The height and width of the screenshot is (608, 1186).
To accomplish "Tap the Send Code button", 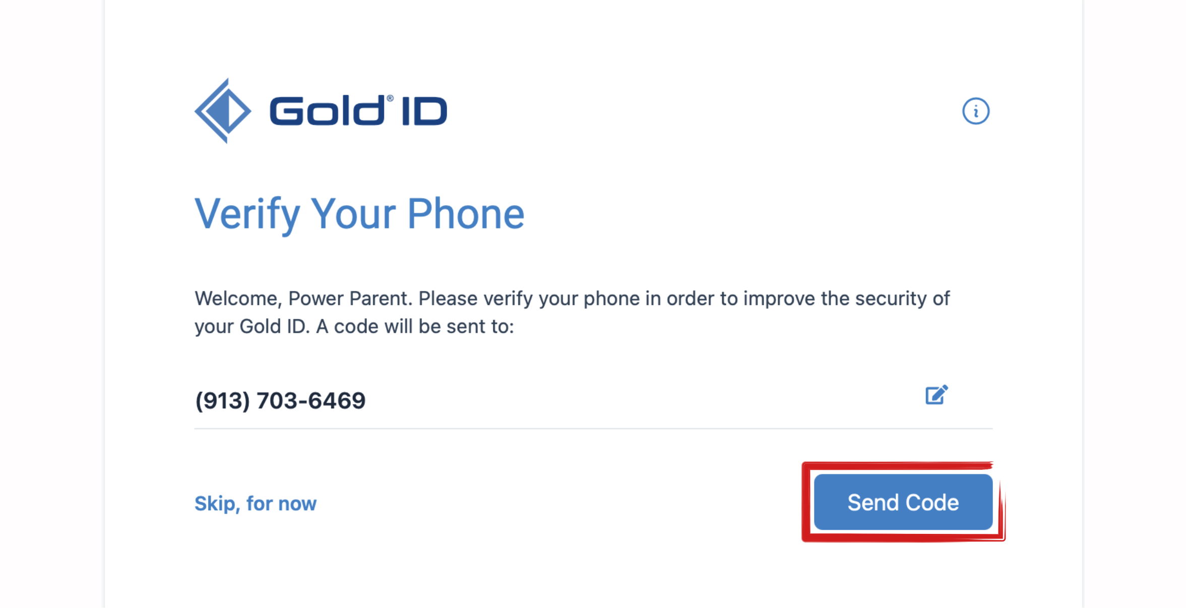I will (903, 502).
